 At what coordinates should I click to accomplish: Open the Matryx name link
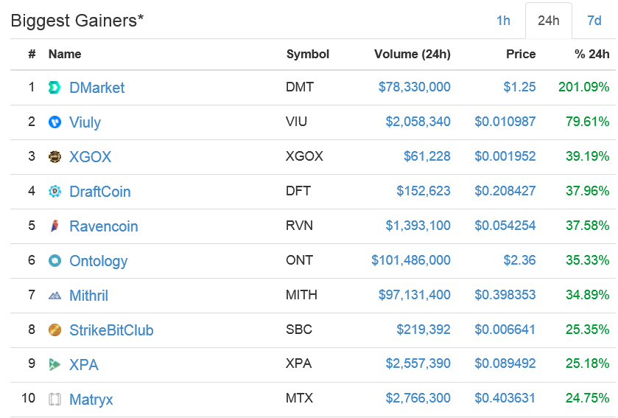point(91,400)
